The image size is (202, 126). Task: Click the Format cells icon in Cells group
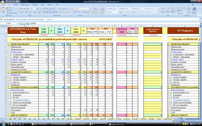[x=173, y=9]
